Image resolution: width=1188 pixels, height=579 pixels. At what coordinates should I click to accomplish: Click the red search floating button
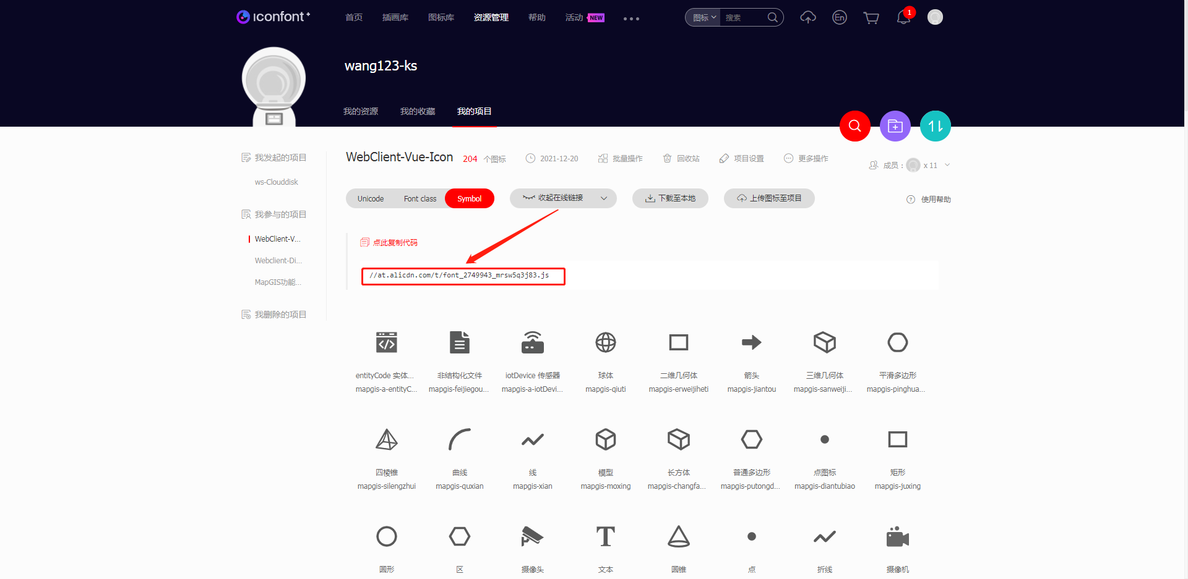tap(854, 126)
